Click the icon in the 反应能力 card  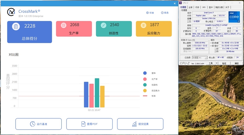pyautogui.click(x=143, y=25)
